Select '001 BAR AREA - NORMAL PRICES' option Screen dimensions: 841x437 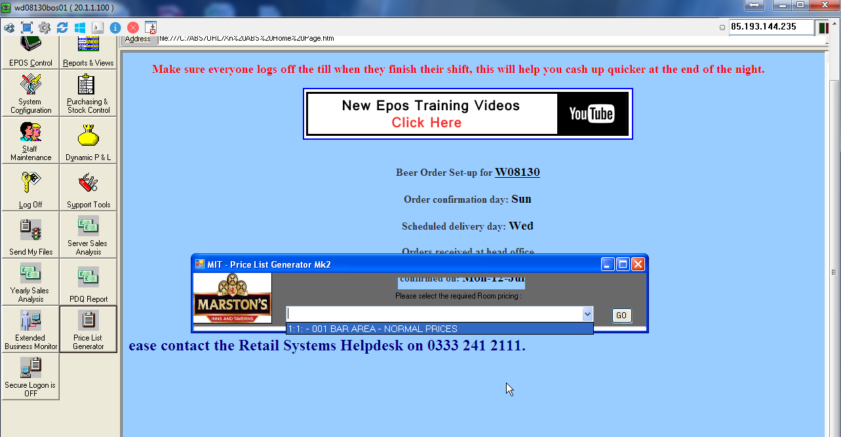tap(439, 329)
